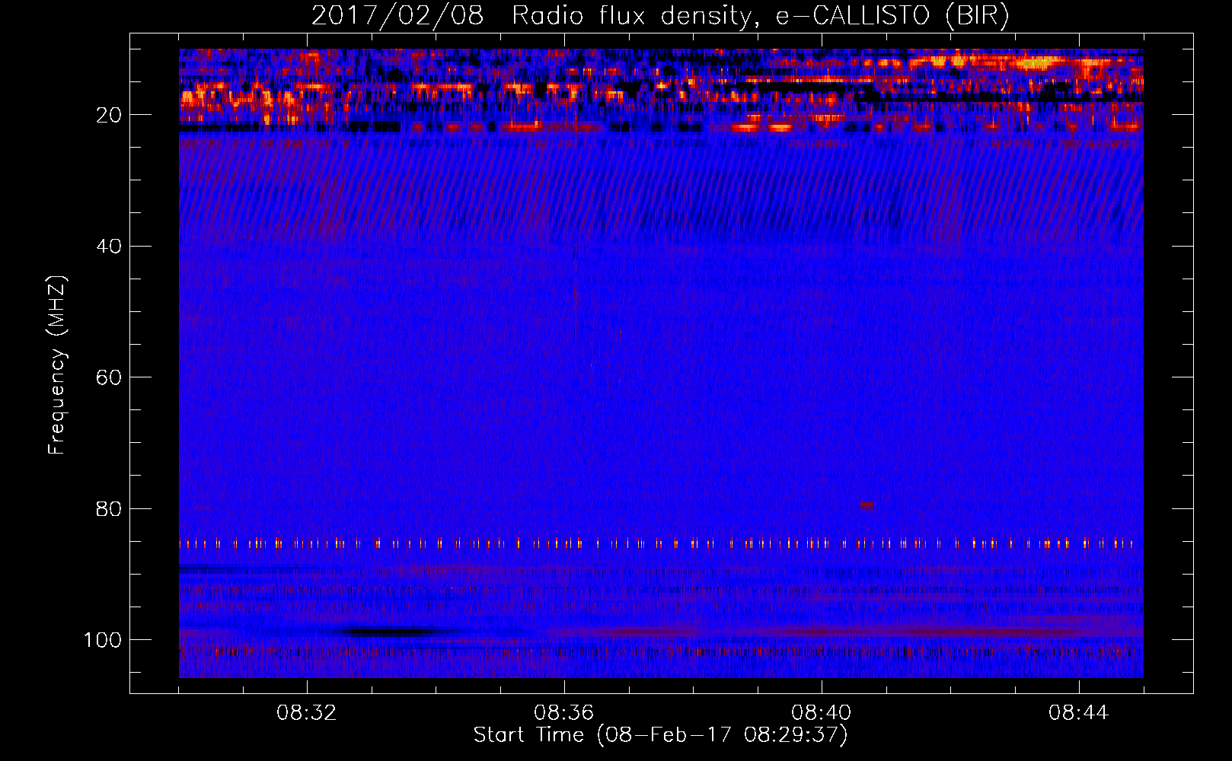Select frequency tick label 20
The height and width of the screenshot is (761, 1232).
(x=110, y=115)
